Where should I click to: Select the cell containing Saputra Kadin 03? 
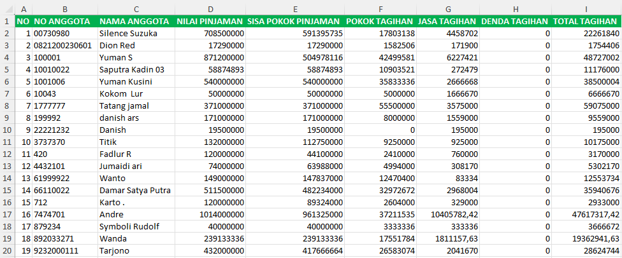tap(136, 69)
